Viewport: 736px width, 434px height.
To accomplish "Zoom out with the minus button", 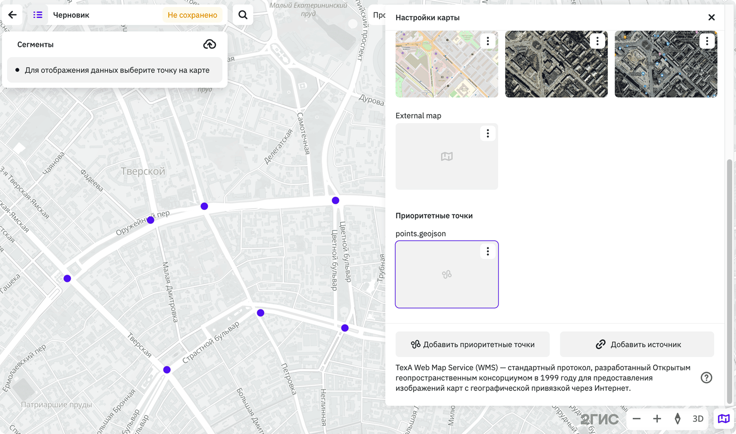I will pyautogui.click(x=636, y=419).
